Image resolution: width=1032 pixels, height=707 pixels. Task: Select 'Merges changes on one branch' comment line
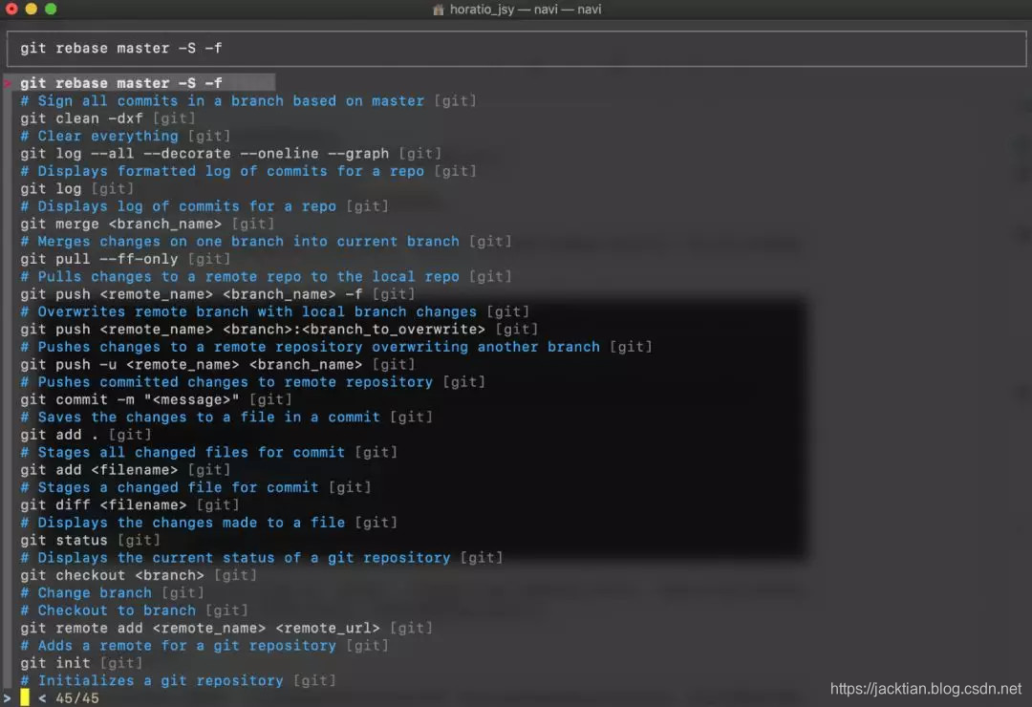[266, 242]
